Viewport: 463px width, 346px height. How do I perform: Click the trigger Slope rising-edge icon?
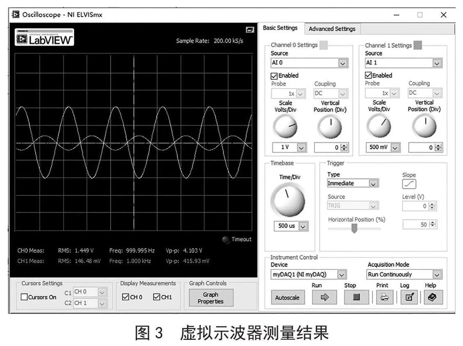[409, 184]
